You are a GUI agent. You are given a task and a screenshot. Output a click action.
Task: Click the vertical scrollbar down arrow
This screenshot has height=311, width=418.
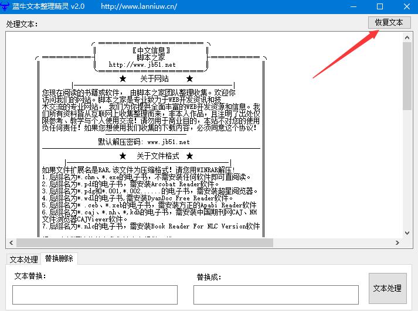click(x=407, y=233)
